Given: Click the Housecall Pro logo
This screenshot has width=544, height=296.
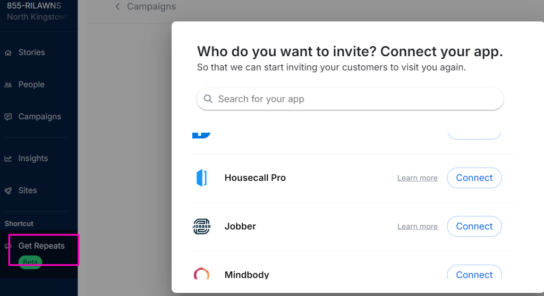Looking at the screenshot, I should coord(201,178).
